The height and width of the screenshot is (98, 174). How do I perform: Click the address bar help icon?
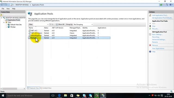pos(171,5)
